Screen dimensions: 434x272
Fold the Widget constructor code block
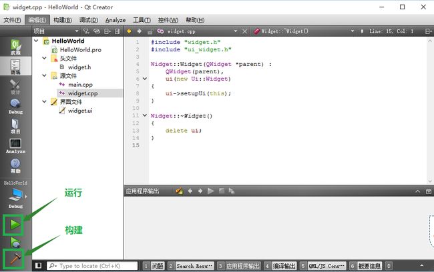[144, 79]
